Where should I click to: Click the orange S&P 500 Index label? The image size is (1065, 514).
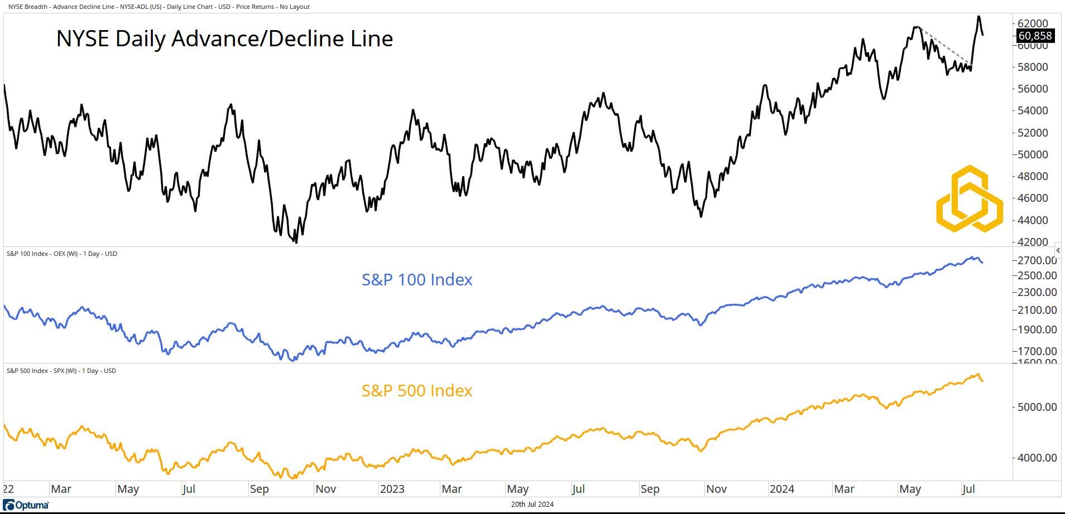(x=416, y=390)
